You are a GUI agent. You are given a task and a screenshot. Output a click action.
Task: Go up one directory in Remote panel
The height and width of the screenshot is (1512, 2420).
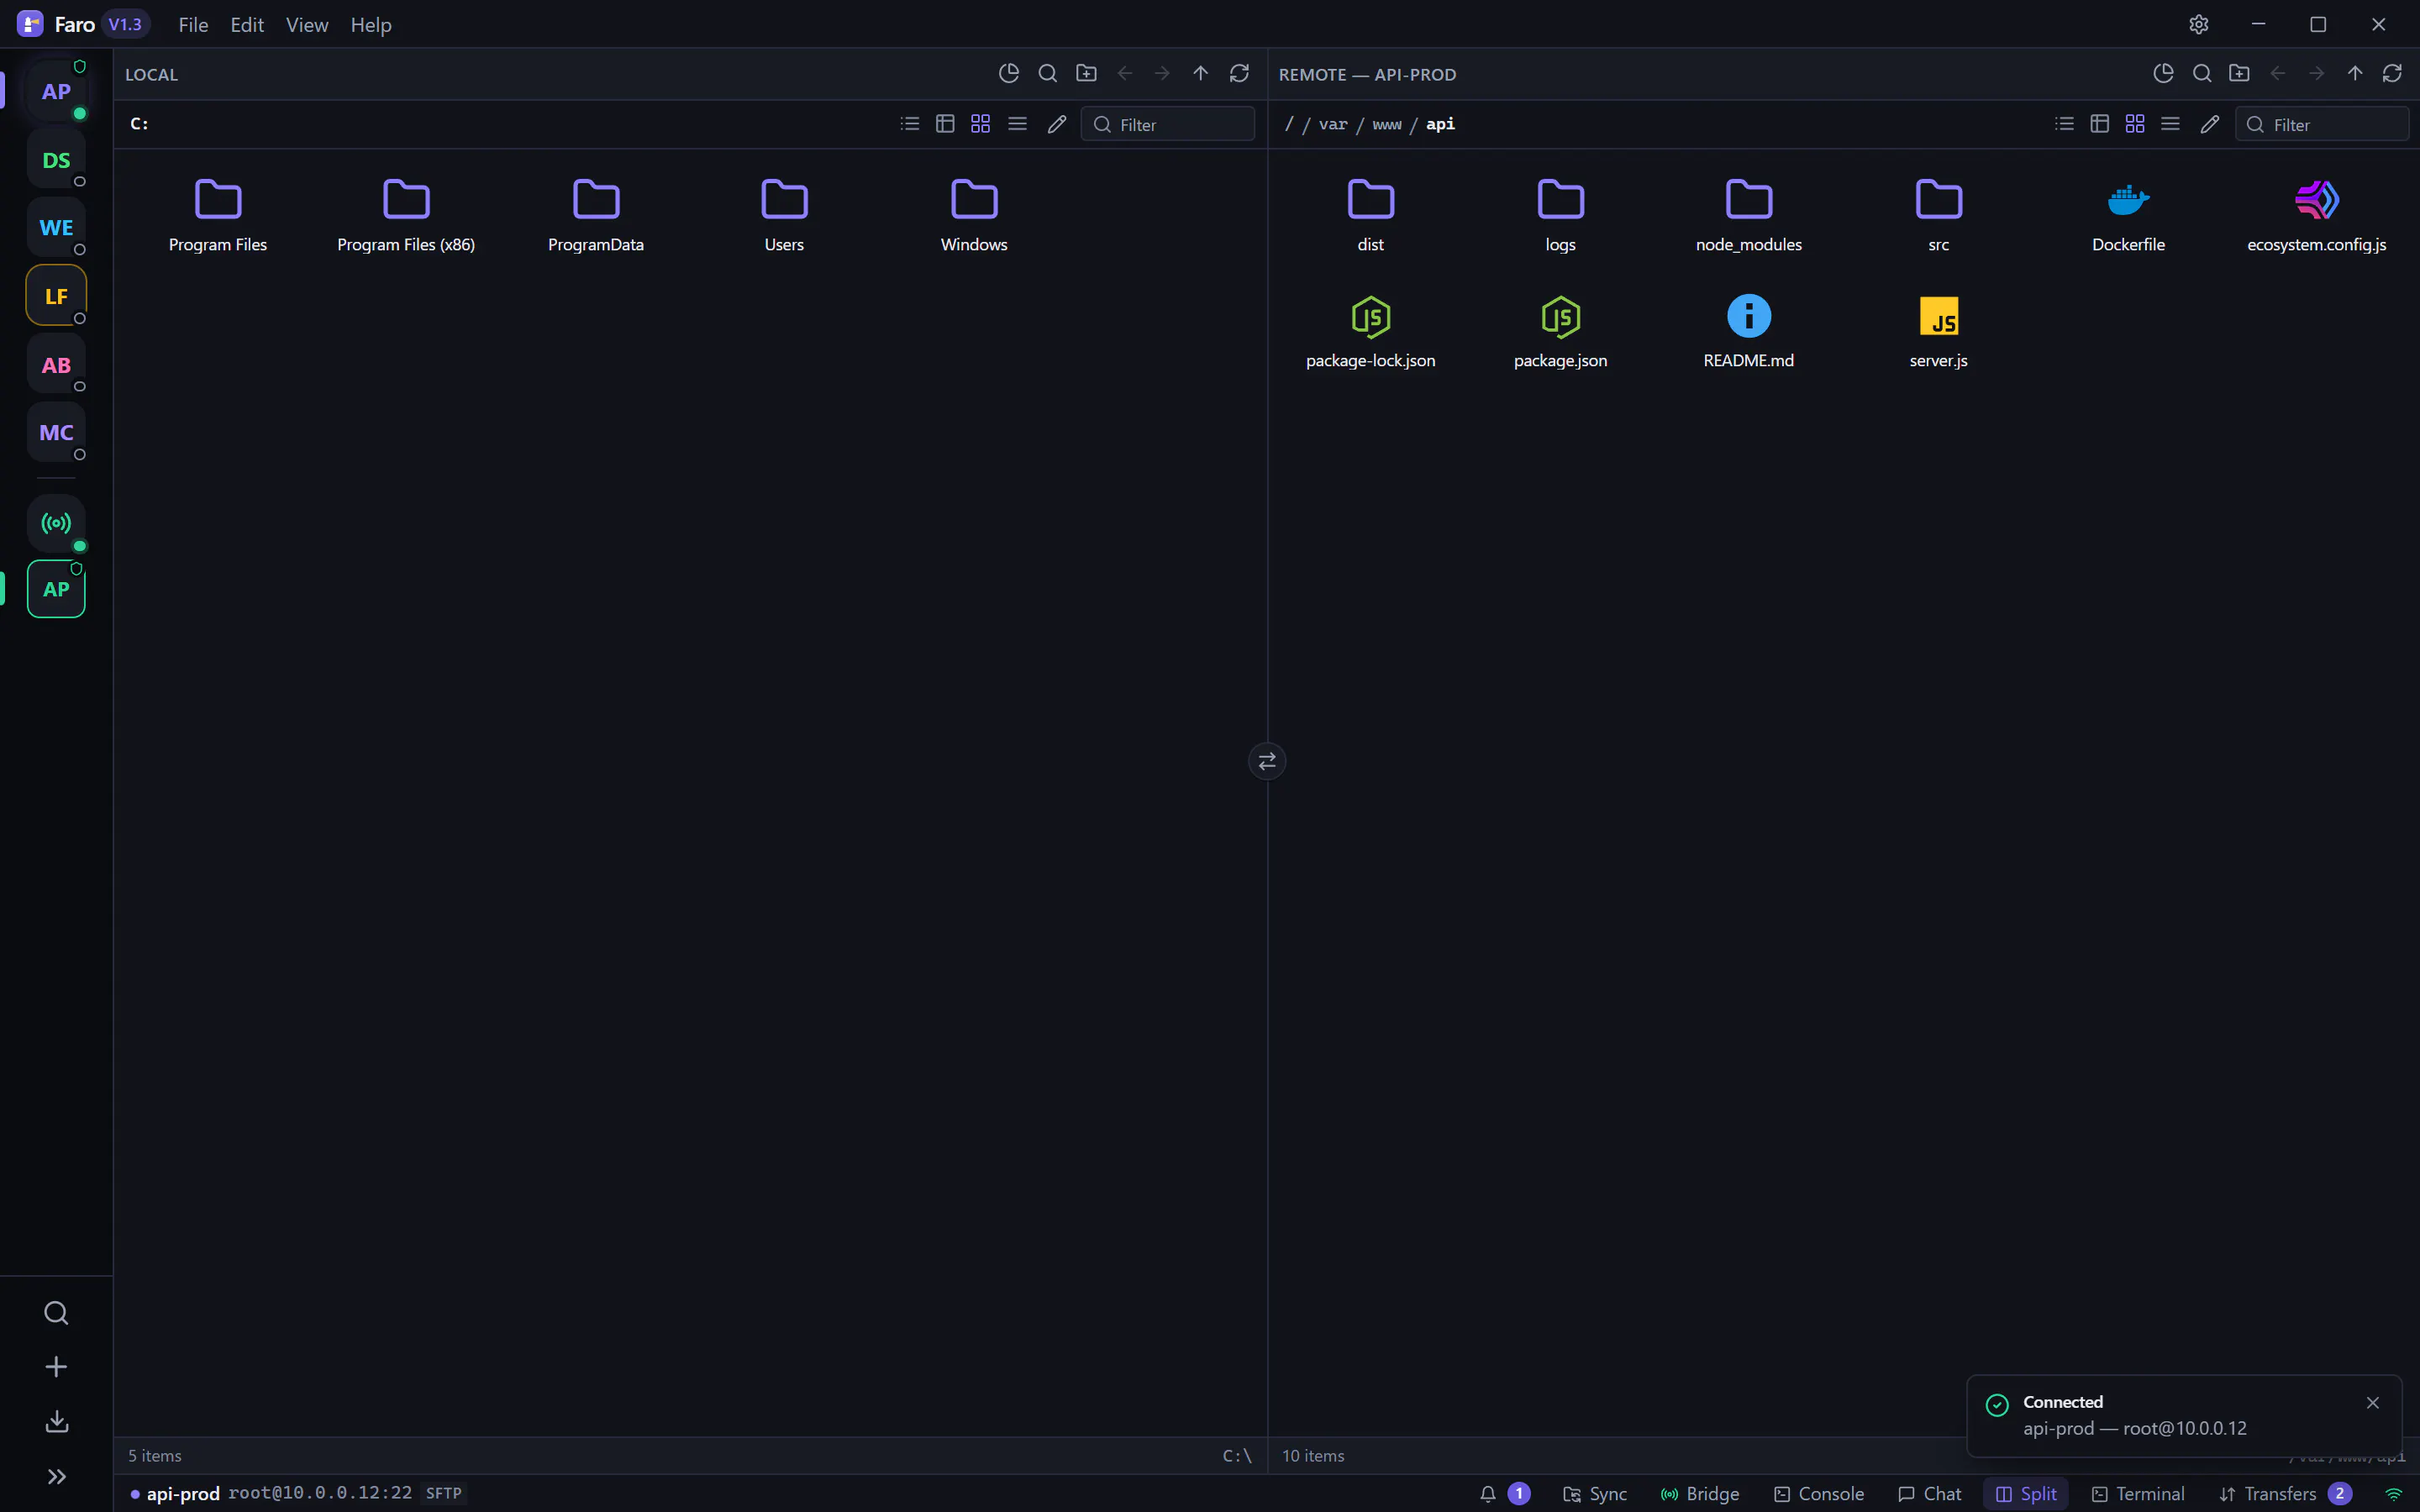click(x=2355, y=73)
